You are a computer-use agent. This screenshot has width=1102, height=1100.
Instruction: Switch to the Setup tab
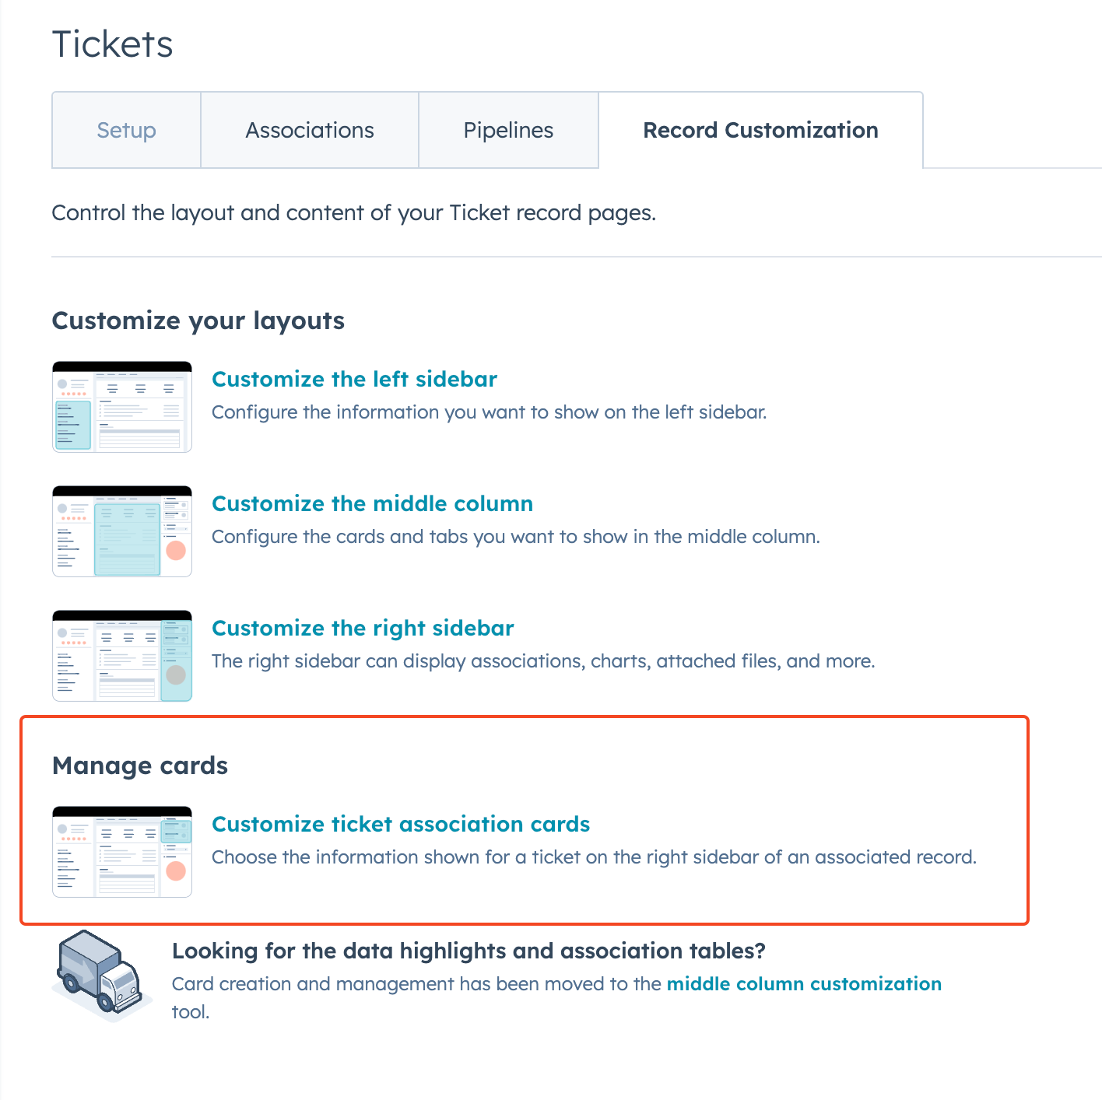(x=125, y=130)
